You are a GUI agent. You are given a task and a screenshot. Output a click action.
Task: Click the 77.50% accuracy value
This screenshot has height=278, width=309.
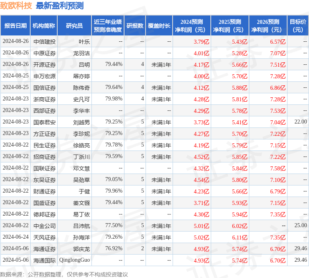click(x=114, y=225)
